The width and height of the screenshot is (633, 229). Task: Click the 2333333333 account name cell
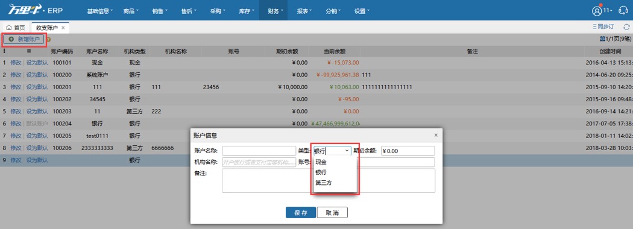[97, 148]
